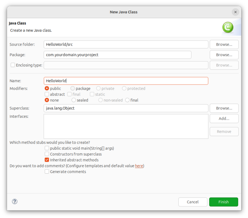Image resolution: width=248 pixels, height=218 pixels.
Task: Enable Generate comments
Action: point(47,172)
